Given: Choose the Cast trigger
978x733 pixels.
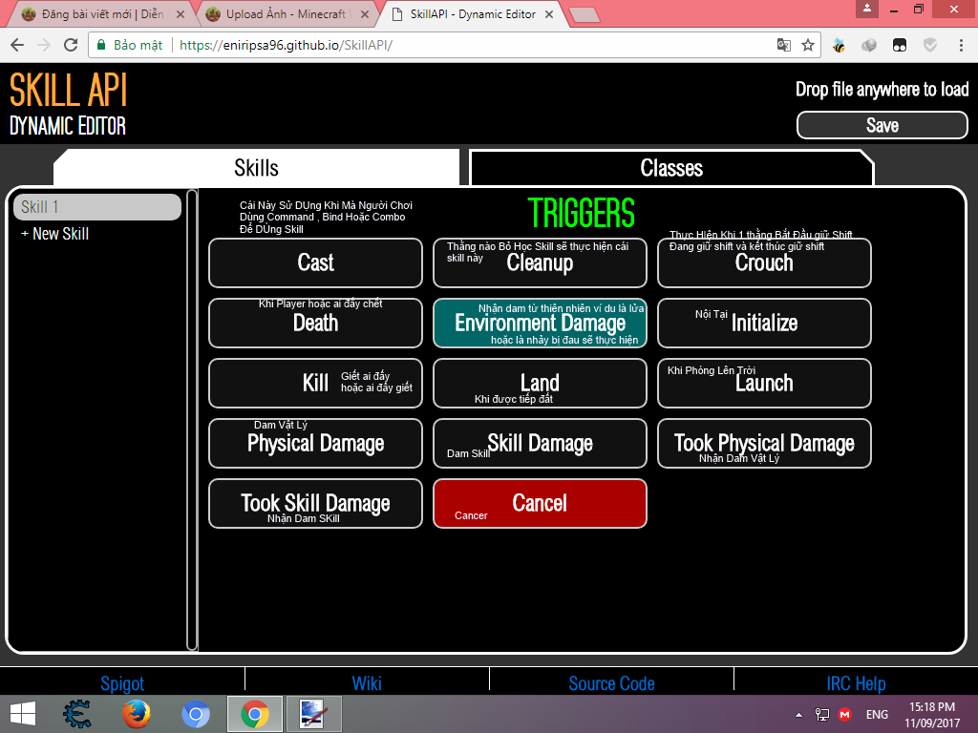Looking at the screenshot, I should click(x=315, y=262).
